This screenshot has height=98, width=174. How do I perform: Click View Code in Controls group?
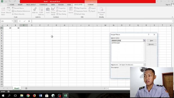pyautogui.click(x=61, y=11)
